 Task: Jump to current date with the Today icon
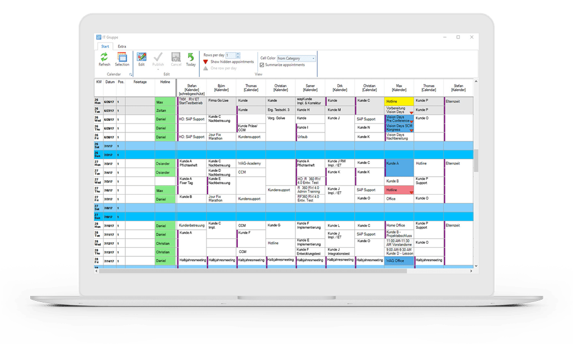tap(191, 56)
